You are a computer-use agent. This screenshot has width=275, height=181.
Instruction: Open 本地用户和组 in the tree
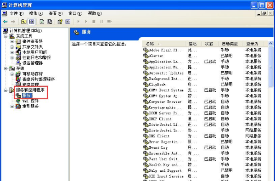34,52
